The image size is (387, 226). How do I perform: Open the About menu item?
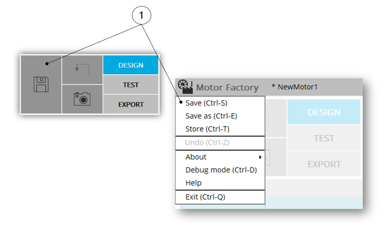click(x=196, y=157)
